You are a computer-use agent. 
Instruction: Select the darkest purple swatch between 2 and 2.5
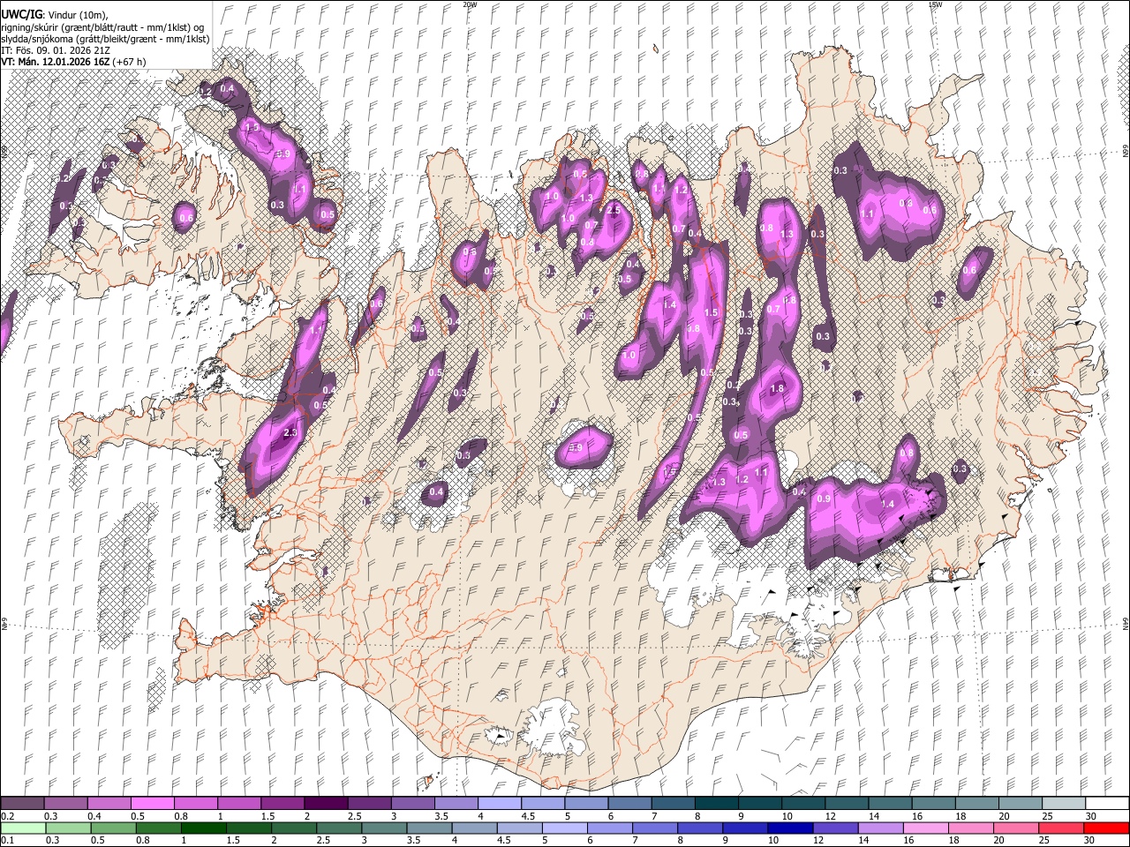pos(326,804)
